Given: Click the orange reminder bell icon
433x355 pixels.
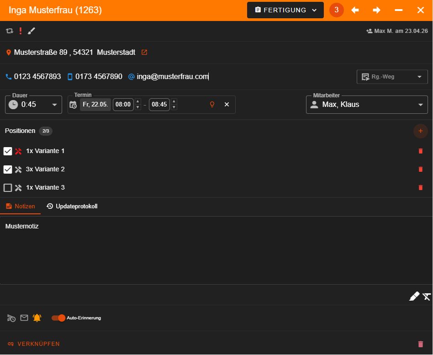Looking at the screenshot, I should click(37, 318).
